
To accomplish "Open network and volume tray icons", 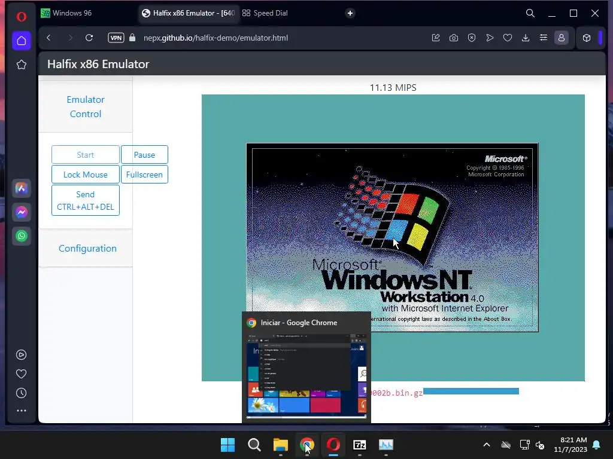I will click(x=532, y=445).
